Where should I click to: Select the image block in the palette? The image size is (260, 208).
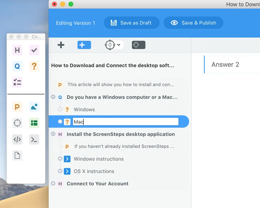pos(34,107)
